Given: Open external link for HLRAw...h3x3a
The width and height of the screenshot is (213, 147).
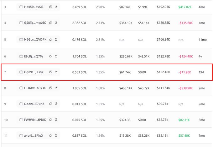Looking at the screenshot, I should pyautogui.click(x=56, y=88).
